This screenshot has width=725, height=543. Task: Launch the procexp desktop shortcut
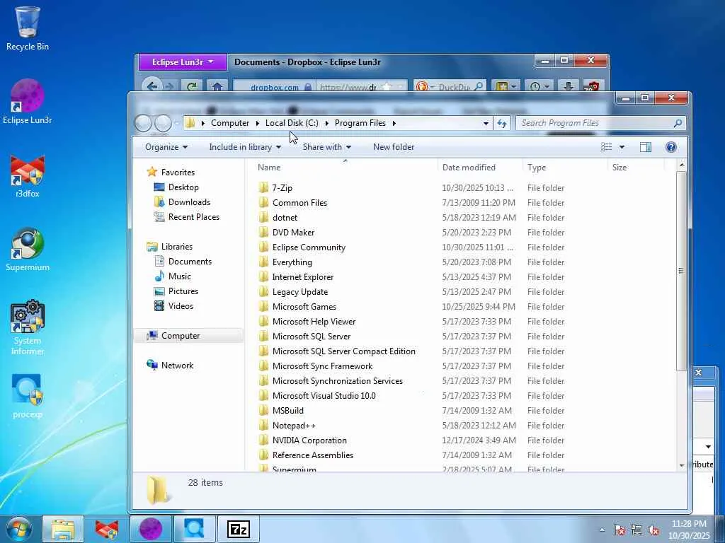28,396
